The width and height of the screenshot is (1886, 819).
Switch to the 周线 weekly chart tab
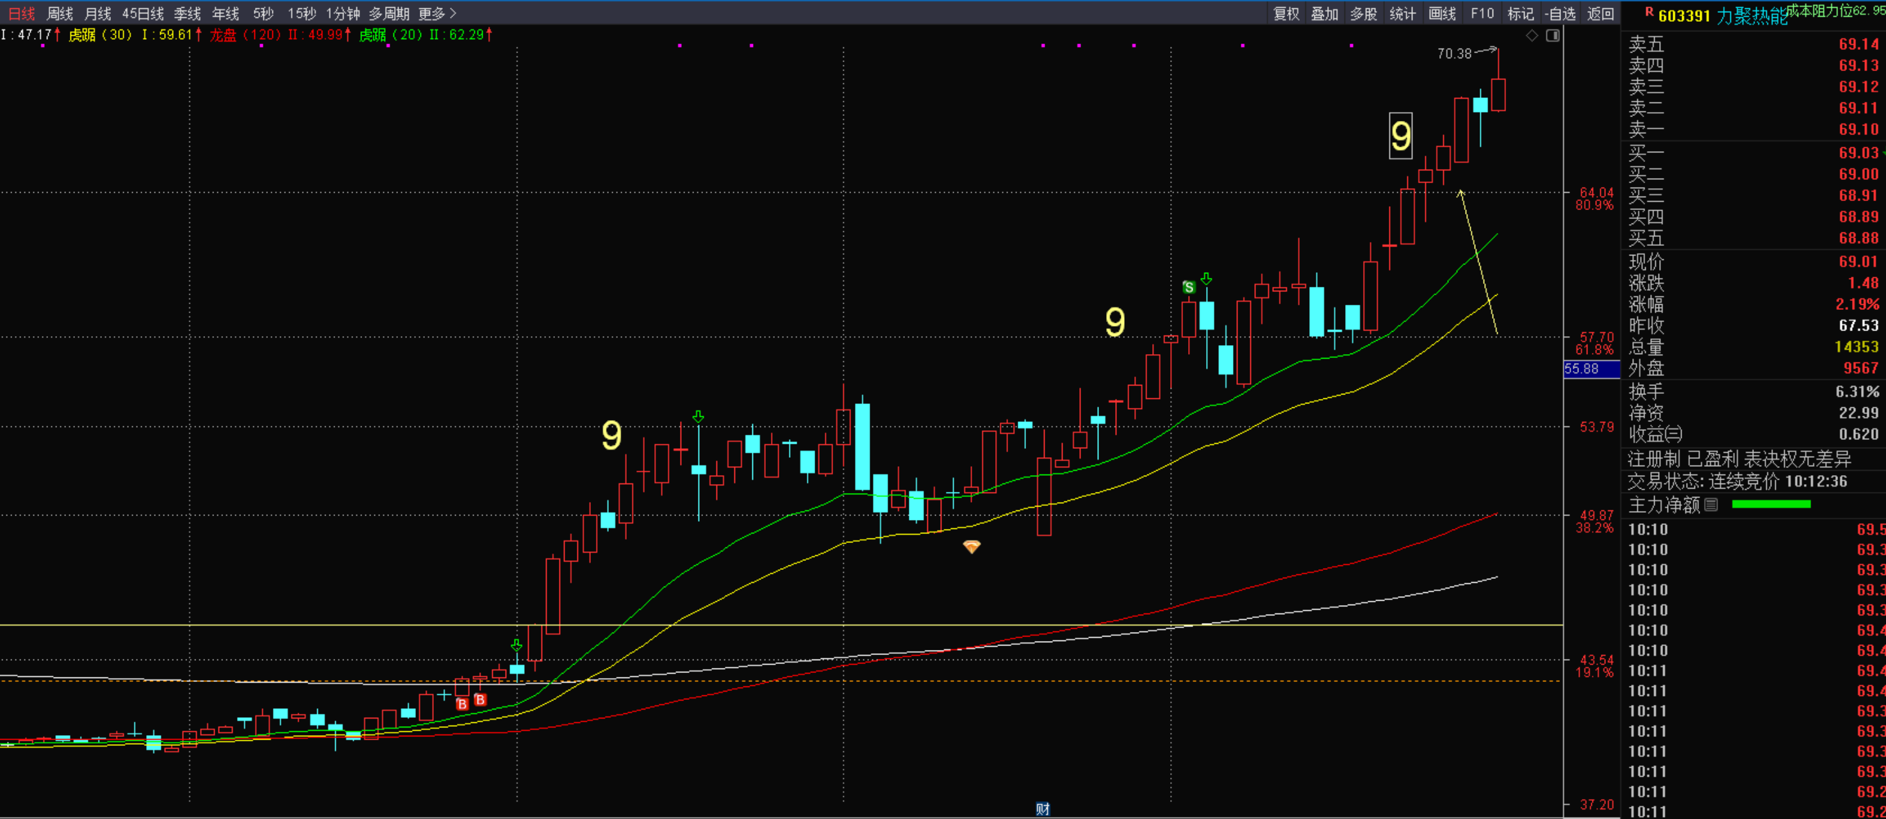click(60, 13)
